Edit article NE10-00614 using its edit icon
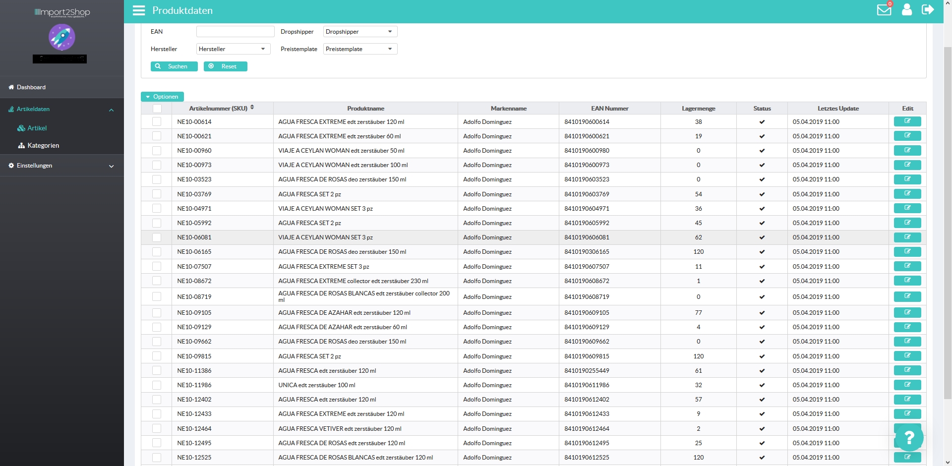The image size is (952, 466). [907, 121]
